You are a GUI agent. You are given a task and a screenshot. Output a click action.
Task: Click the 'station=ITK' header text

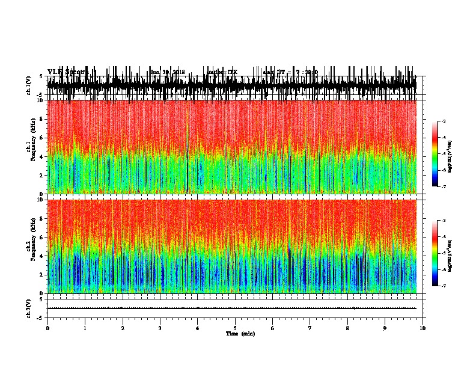coord(222,72)
